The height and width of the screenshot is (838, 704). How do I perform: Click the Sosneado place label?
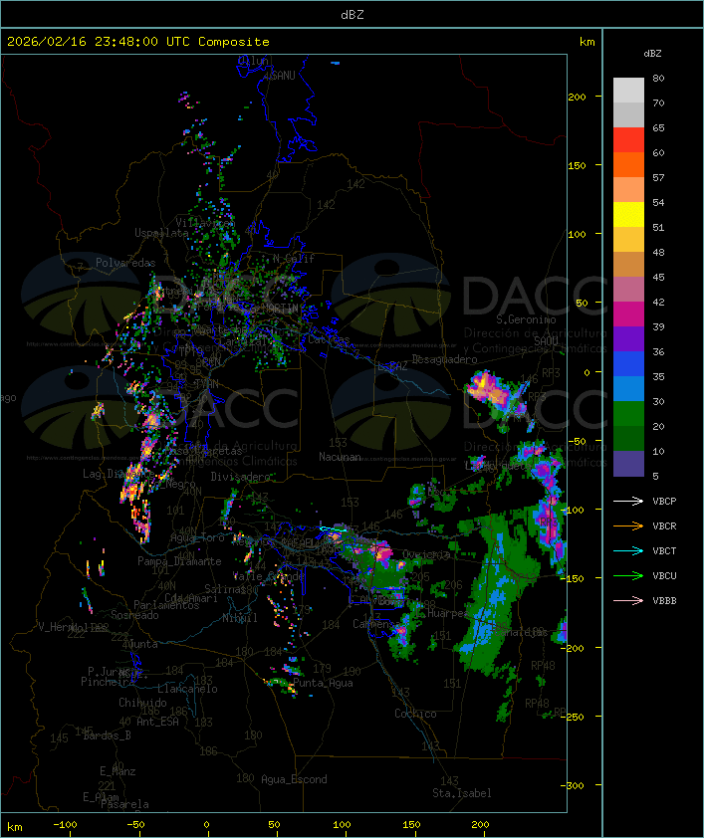tap(134, 615)
